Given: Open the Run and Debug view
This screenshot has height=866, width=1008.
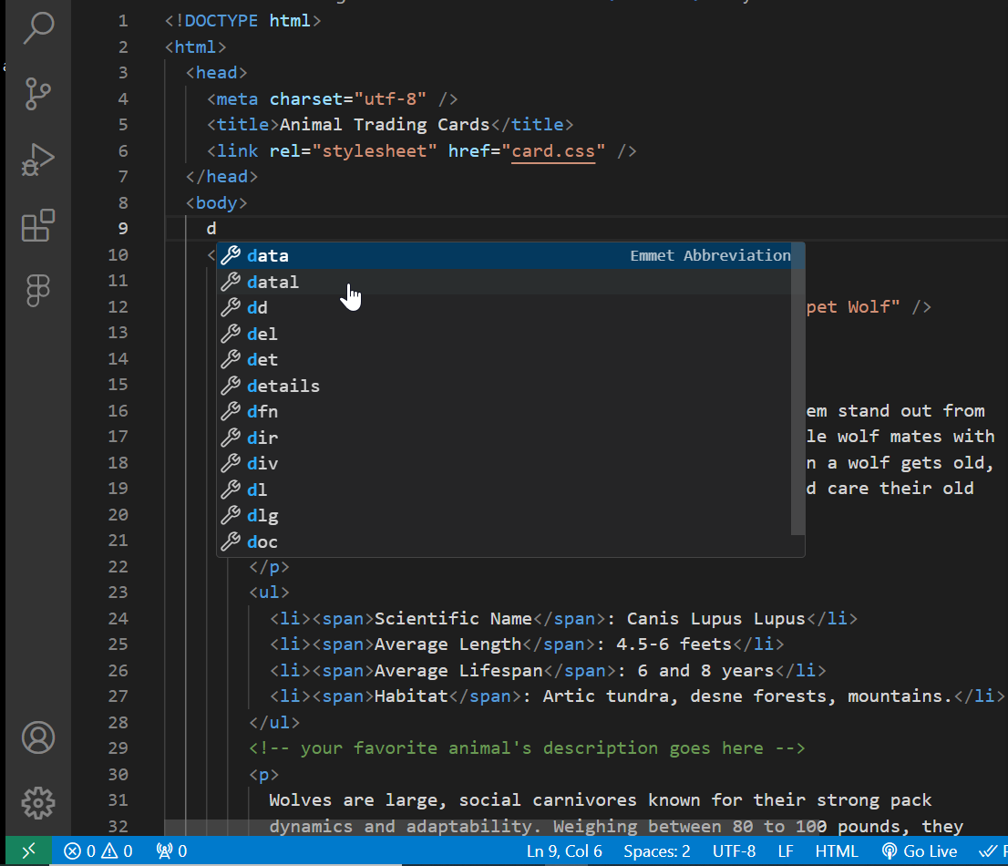Looking at the screenshot, I should point(38,160).
